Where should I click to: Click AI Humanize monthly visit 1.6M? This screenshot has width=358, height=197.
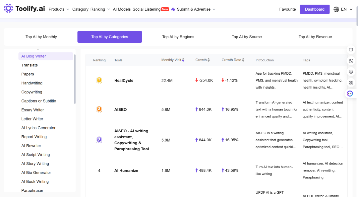(x=166, y=170)
